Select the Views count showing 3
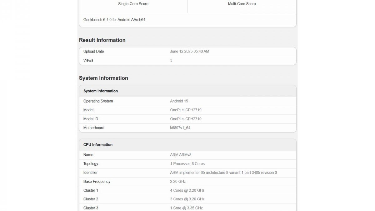 pos(171,60)
